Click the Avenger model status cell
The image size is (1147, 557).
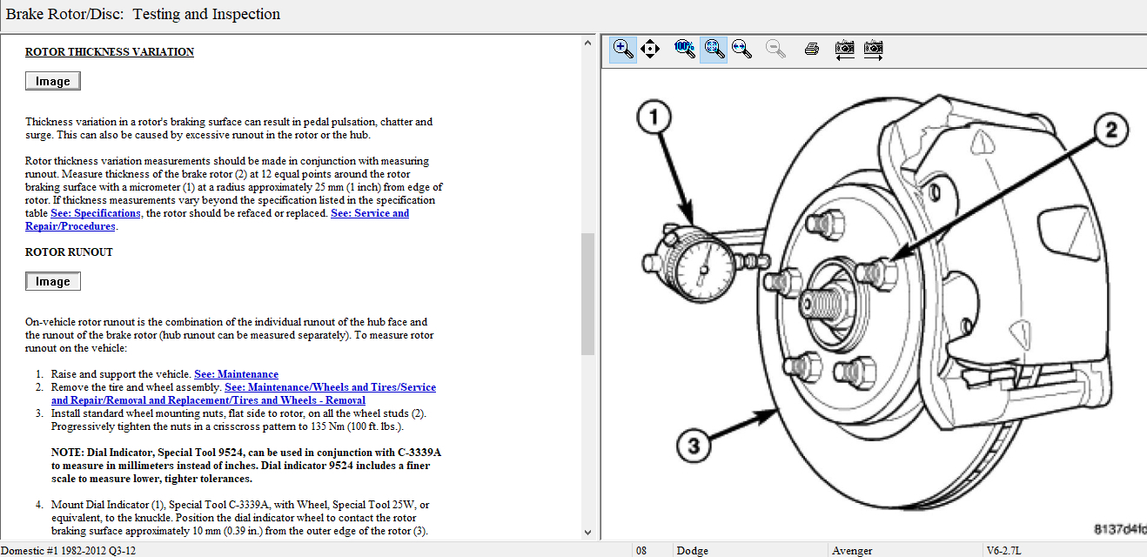coord(905,550)
